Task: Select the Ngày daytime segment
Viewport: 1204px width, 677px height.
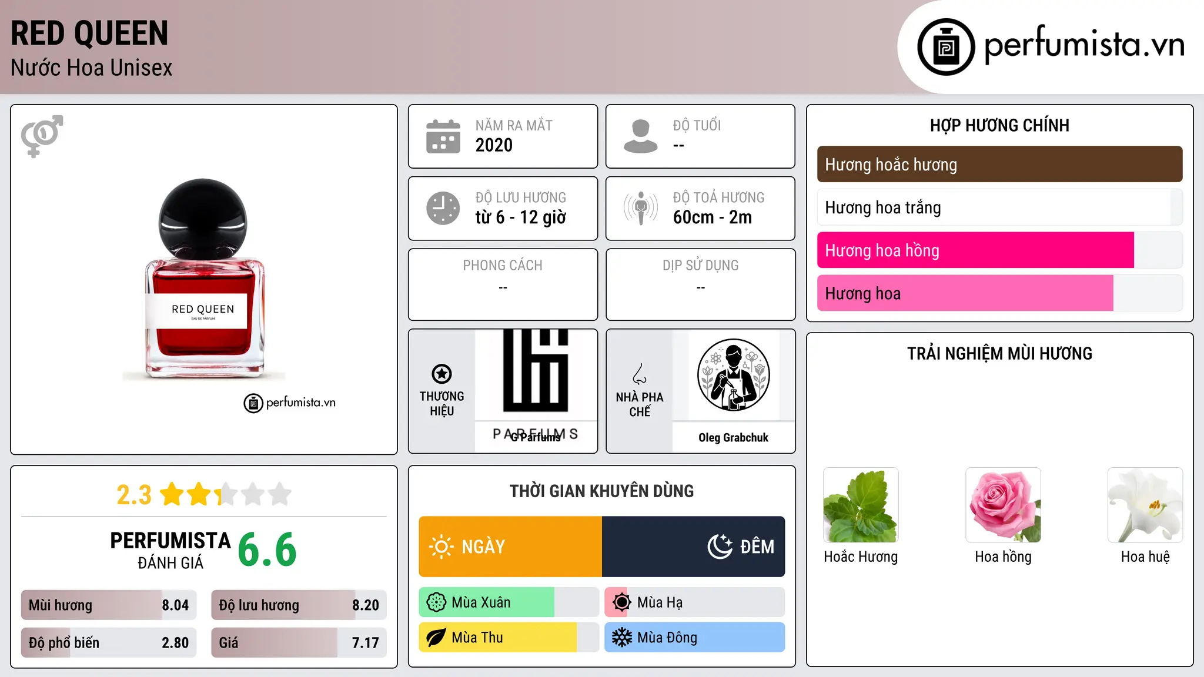Action: (510, 547)
